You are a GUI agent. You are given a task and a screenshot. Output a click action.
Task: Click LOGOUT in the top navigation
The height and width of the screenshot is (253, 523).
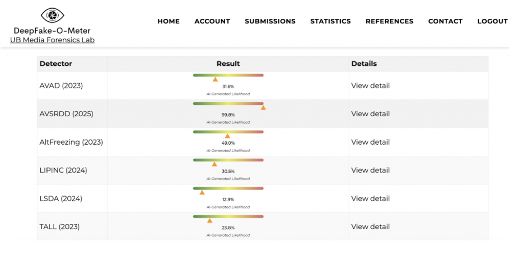pyautogui.click(x=492, y=21)
